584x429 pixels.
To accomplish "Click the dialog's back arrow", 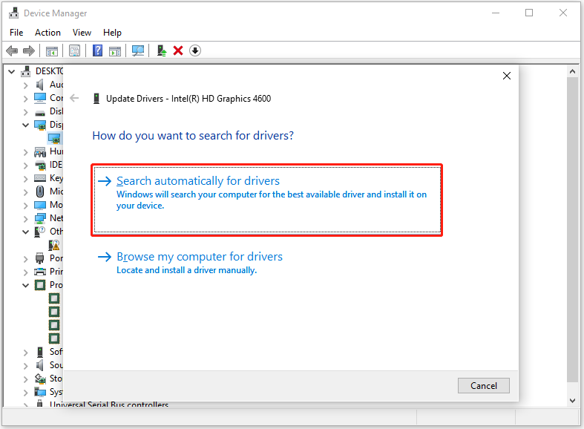I will [74, 98].
